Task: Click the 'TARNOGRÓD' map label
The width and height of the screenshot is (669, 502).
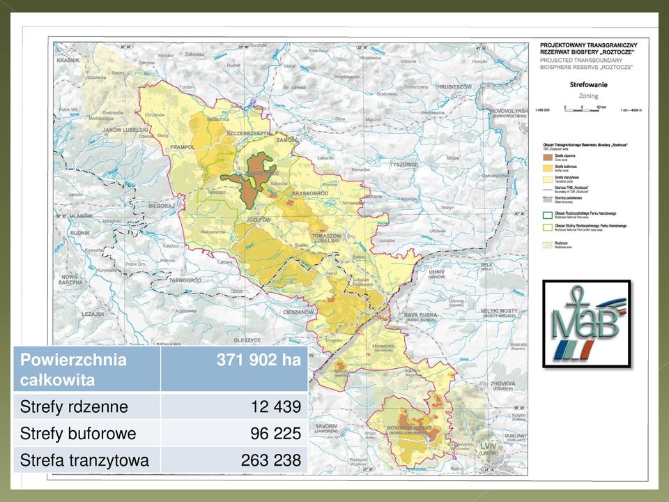Action: (185, 280)
